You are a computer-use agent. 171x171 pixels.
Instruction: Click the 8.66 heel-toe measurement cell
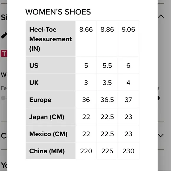point(86,39)
